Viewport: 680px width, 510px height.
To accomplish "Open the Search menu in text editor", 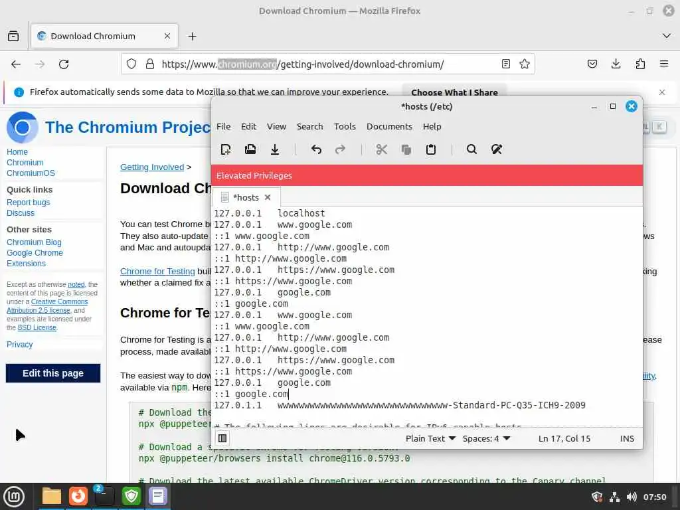I will tap(309, 127).
